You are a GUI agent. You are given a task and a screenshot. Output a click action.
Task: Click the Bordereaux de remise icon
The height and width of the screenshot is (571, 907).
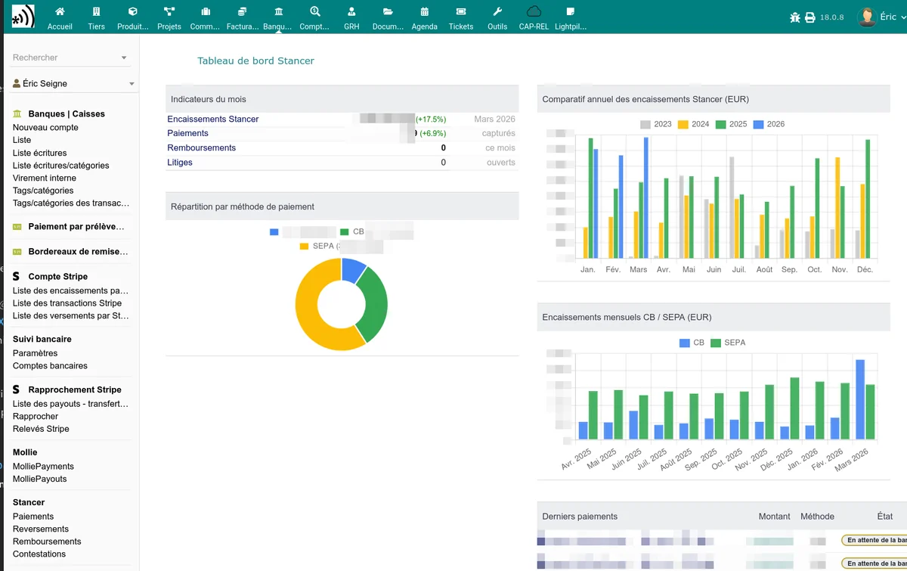pos(17,251)
